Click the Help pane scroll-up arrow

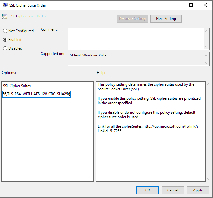[x=208, y=84]
